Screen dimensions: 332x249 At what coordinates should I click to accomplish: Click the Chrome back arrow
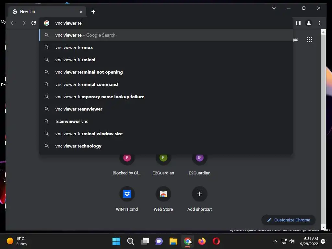pyautogui.click(x=13, y=23)
